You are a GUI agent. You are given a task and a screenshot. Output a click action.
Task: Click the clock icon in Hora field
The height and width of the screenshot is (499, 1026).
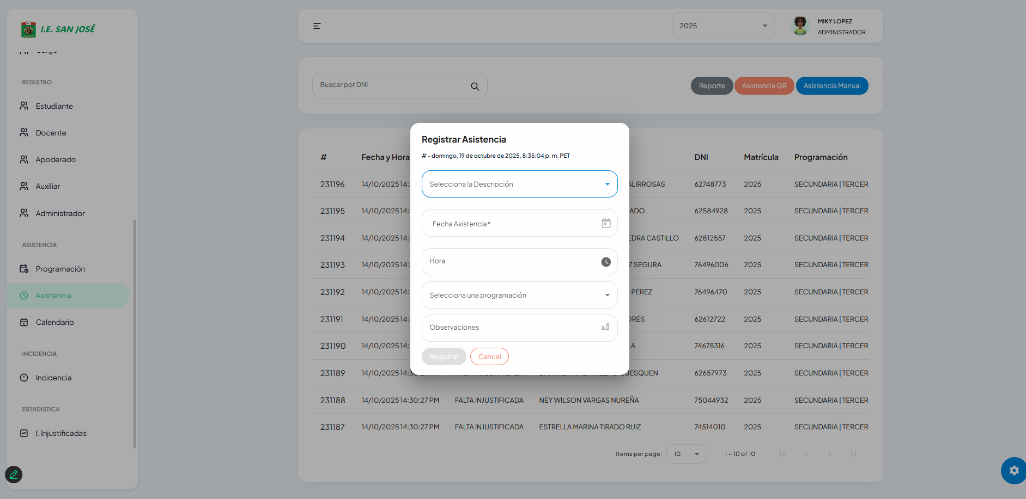(606, 262)
